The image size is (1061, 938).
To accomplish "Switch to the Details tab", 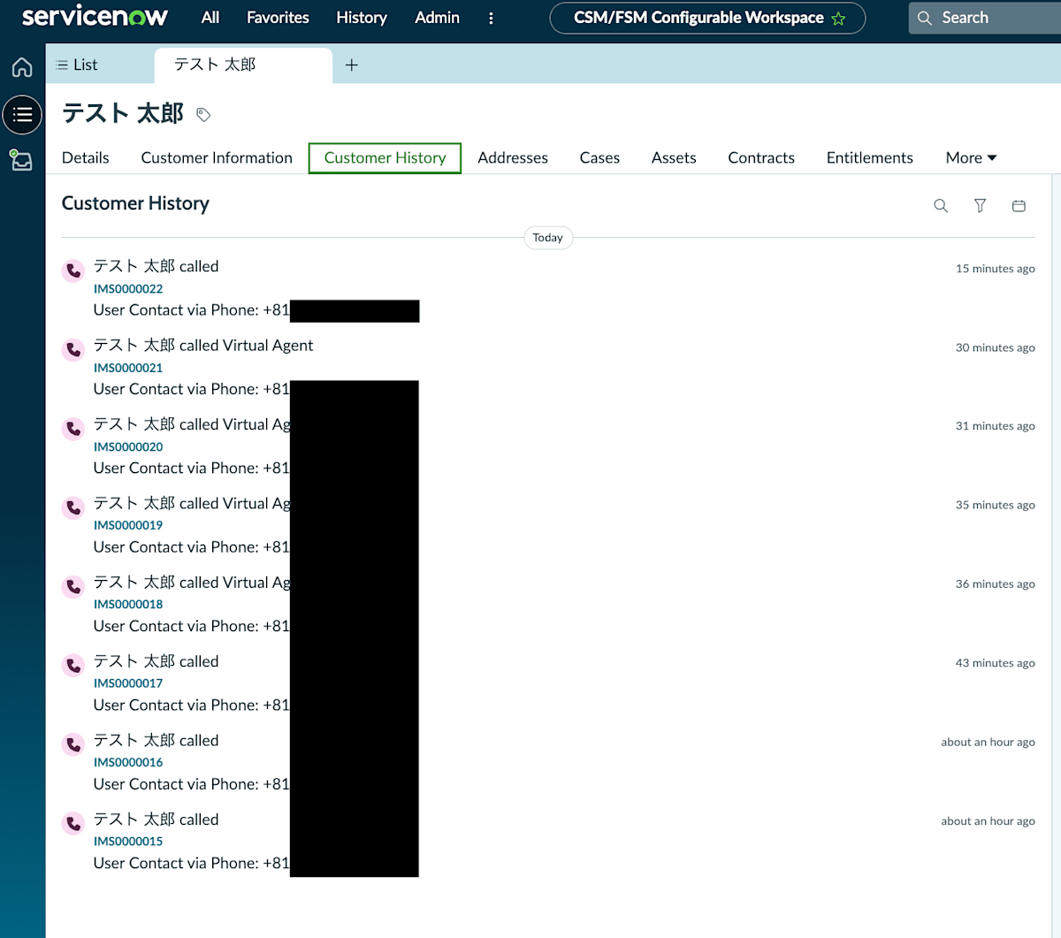I will (86, 158).
